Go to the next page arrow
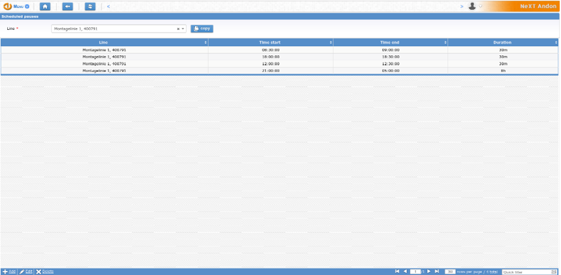The image size is (561, 275). pos(429,271)
